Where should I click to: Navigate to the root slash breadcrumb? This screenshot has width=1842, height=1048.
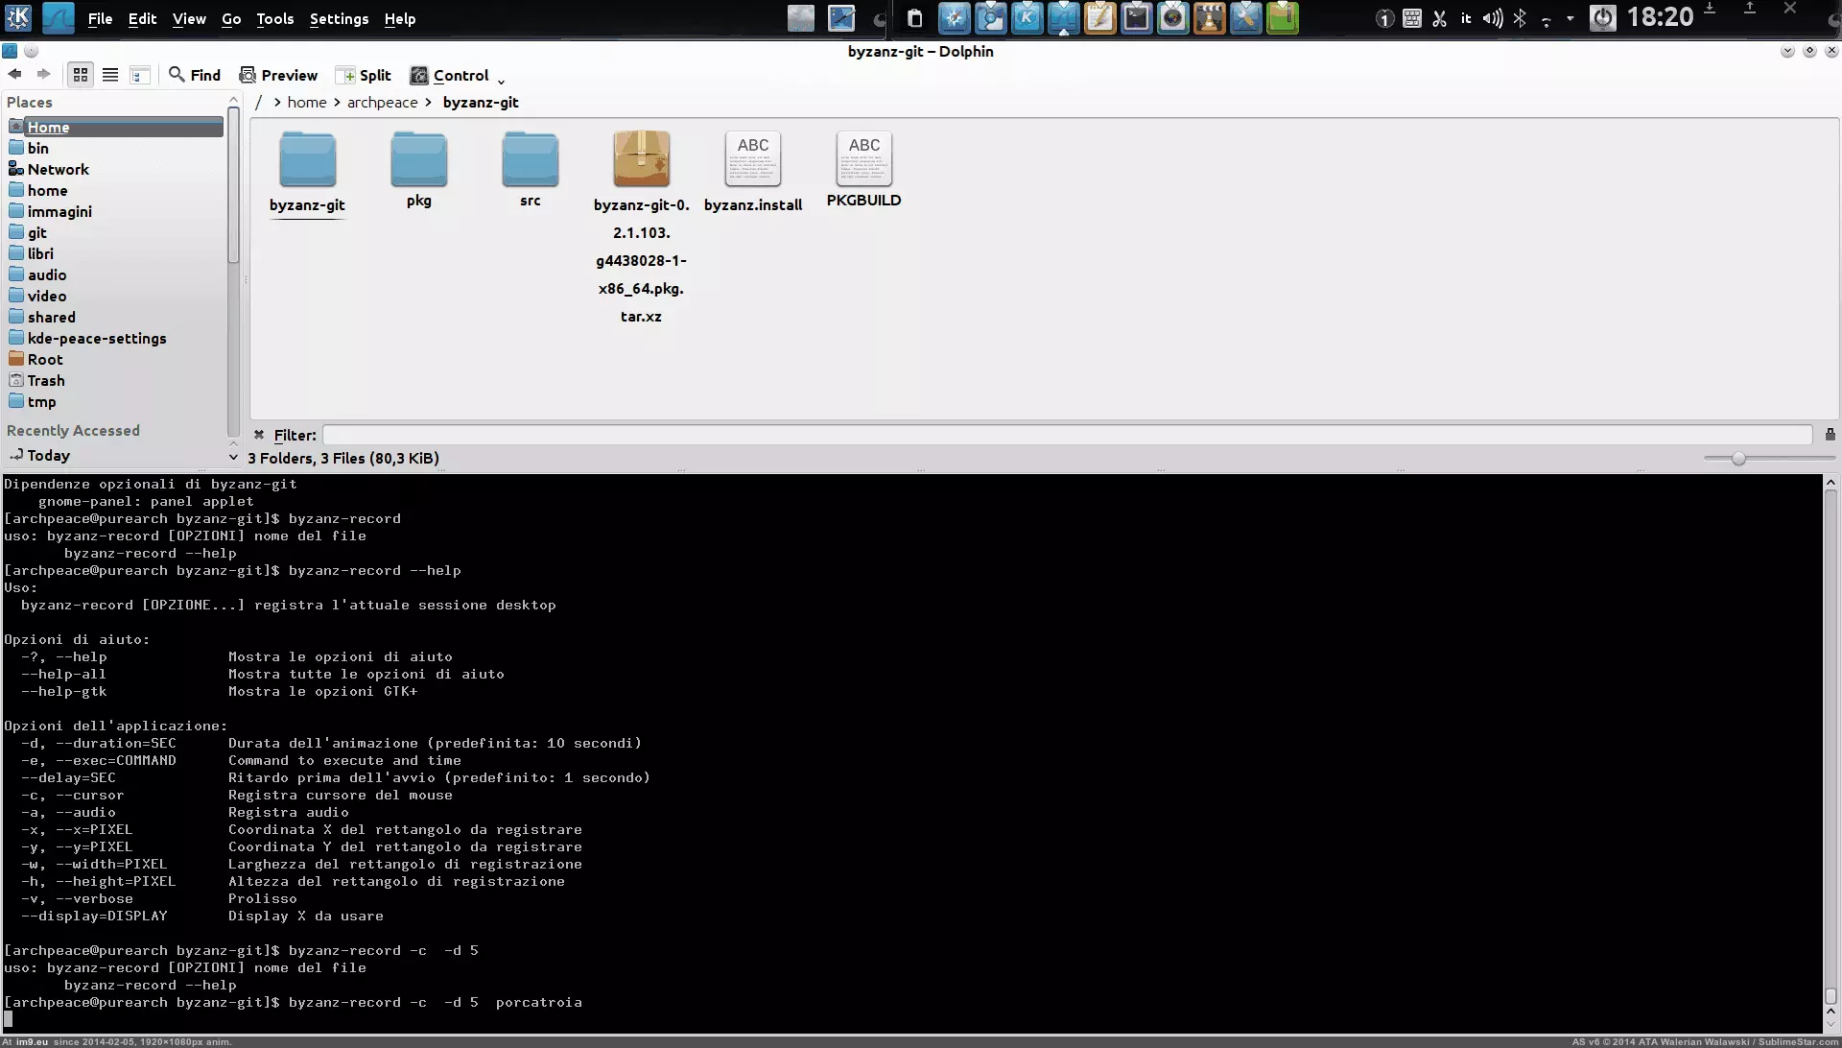click(x=258, y=102)
